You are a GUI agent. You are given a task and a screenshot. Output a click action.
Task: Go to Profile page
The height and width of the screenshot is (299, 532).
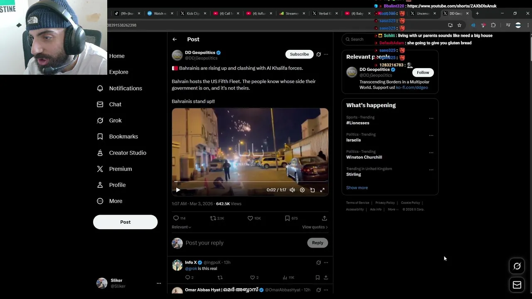[111, 185]
